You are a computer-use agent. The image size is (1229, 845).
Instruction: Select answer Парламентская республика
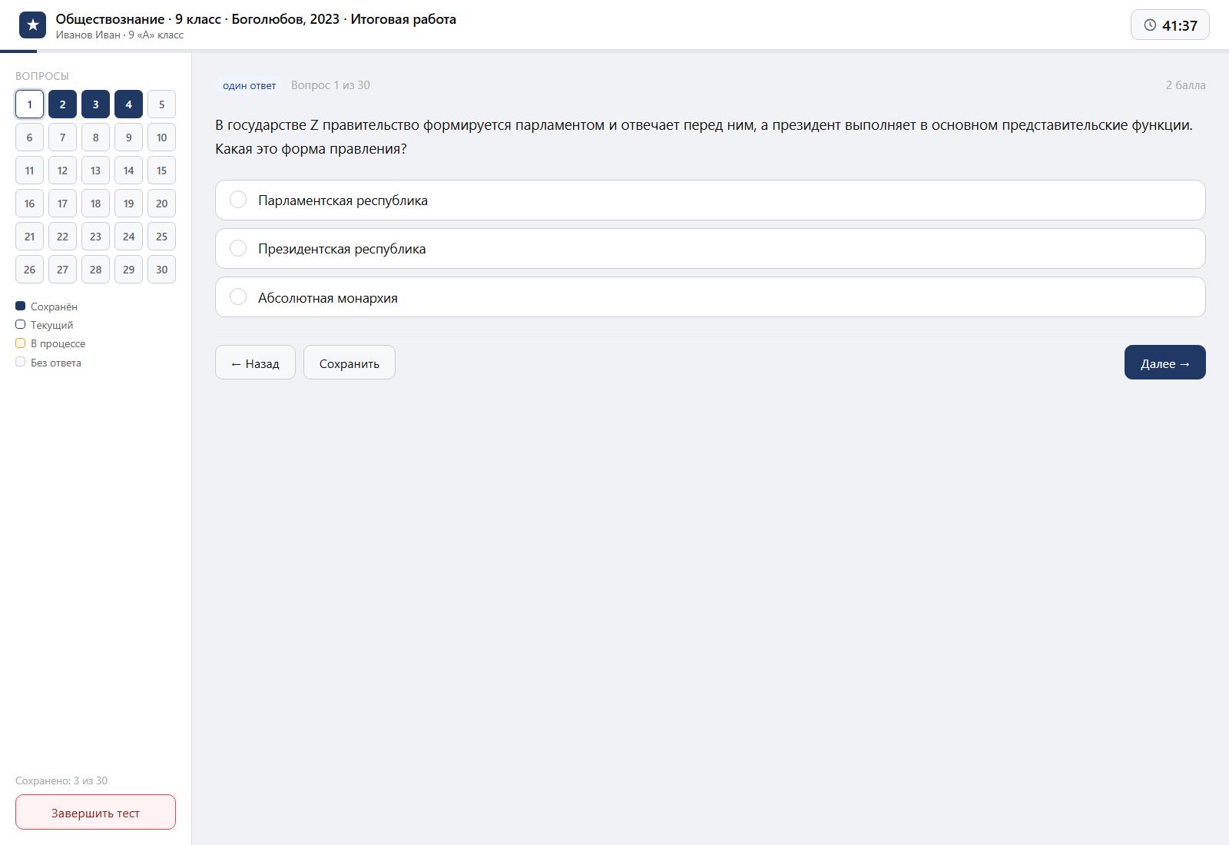click(710, 200)
